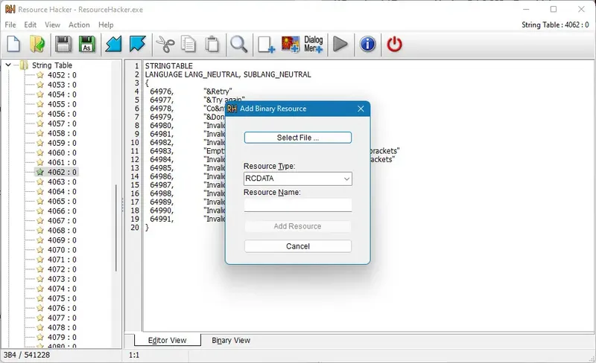This screenshot has height=363, width=596.
Task: Open the Help menu
Action: click(x=106, y=25)
